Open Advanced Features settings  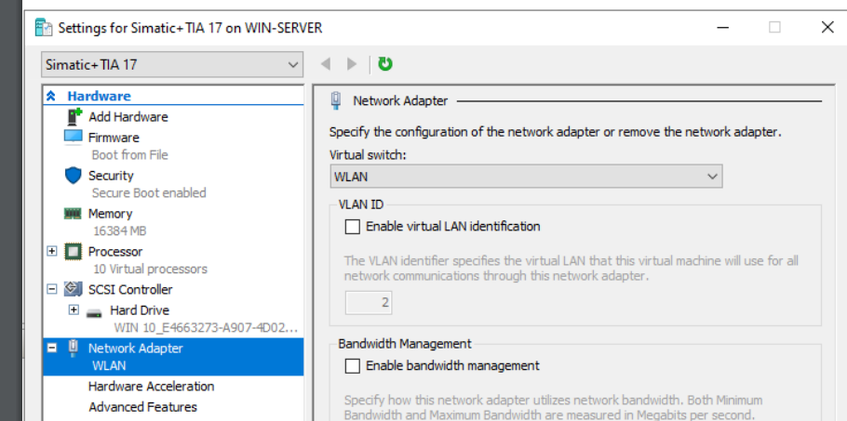click(x=142, y=407)
